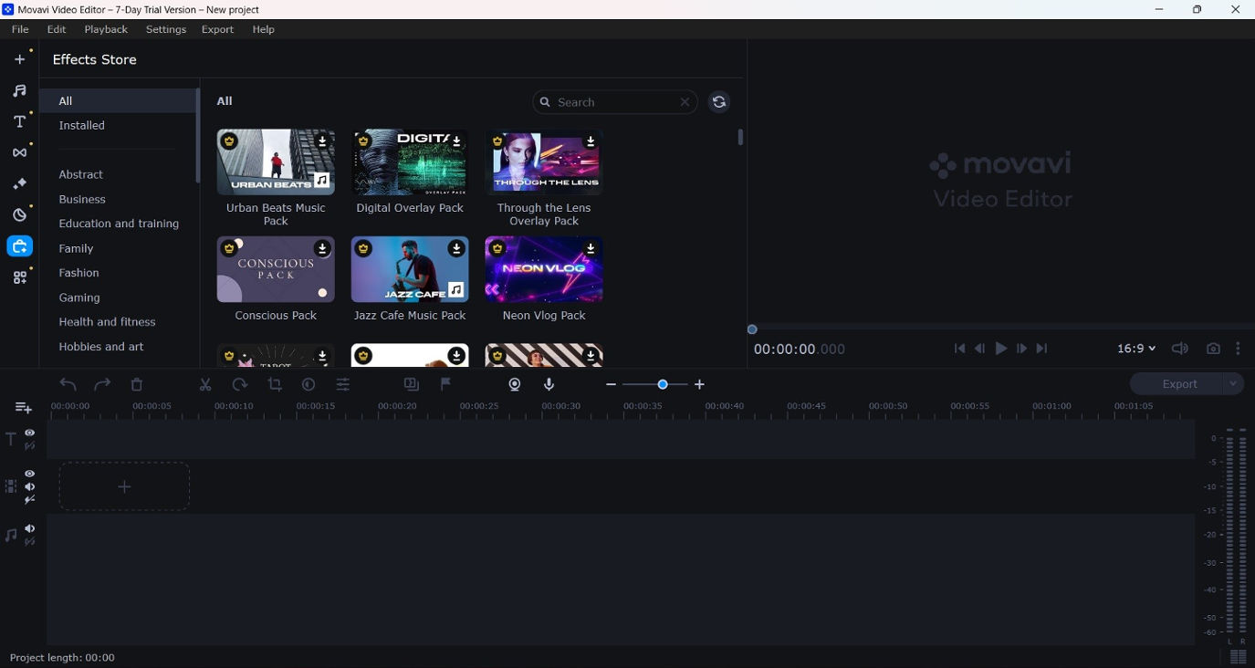Screen dimensions: 1255x668
Task: Download the Neon Vlog Pack
Action: point(591,248)
